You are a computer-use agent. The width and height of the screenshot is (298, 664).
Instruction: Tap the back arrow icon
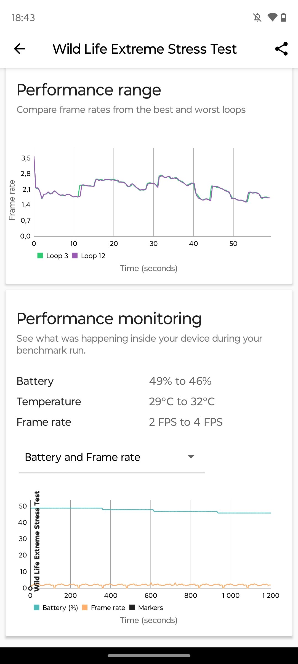click(x=19, y=49)
